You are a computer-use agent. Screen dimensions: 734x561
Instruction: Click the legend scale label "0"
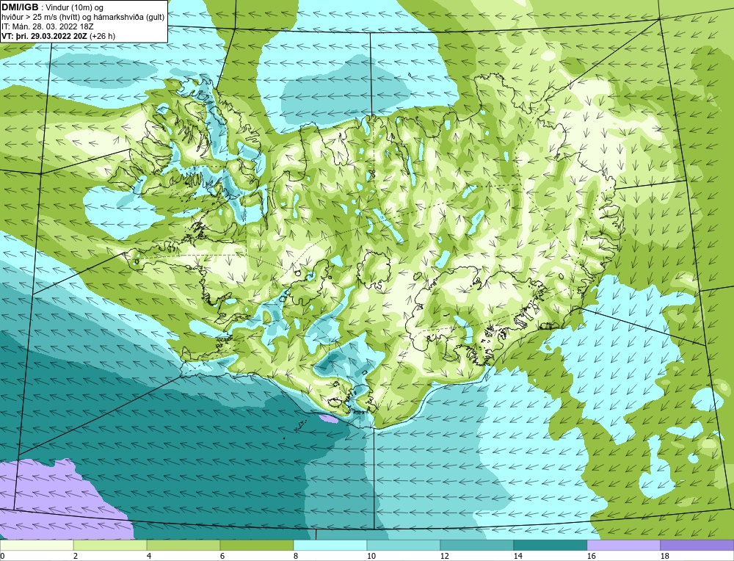pos(2,557)
